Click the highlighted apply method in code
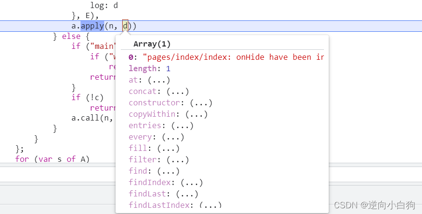The height and width of the screenshot is (214, 422). [92, 26]
